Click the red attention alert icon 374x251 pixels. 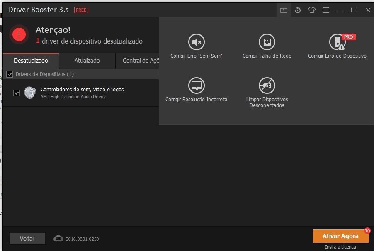(19, 34)
